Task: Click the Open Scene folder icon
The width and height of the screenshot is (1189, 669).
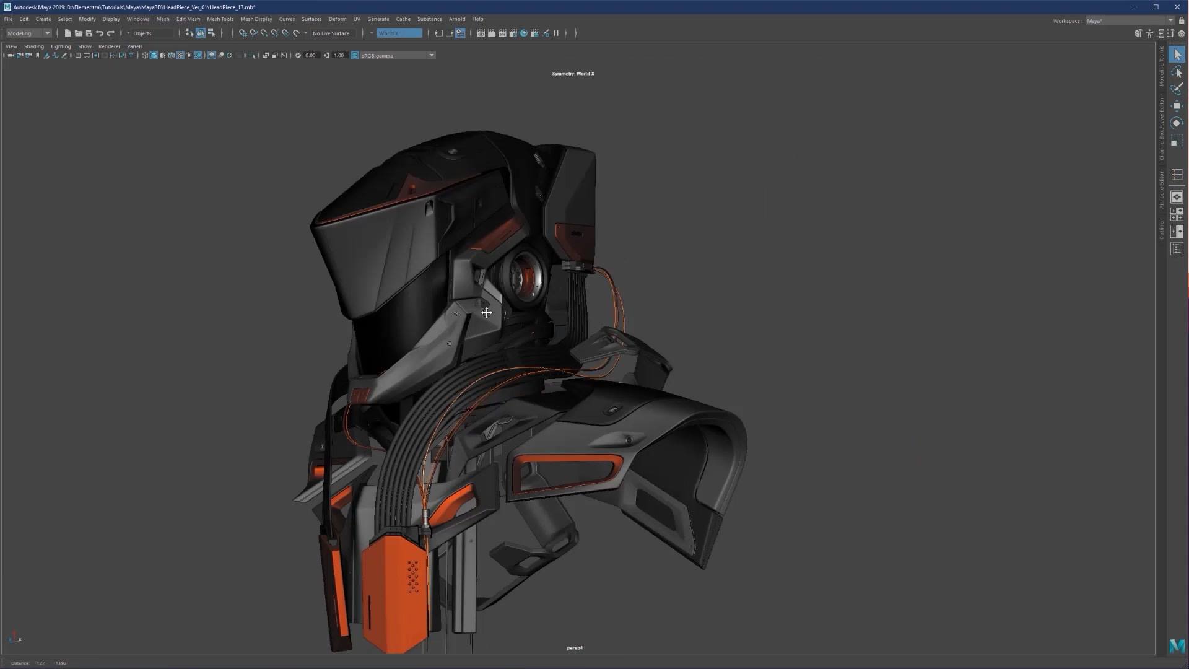Action: click(78, 33)
